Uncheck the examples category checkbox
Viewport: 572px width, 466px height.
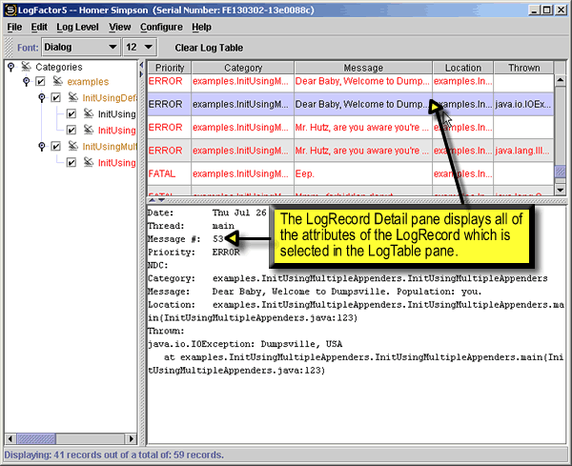(40, 82)
